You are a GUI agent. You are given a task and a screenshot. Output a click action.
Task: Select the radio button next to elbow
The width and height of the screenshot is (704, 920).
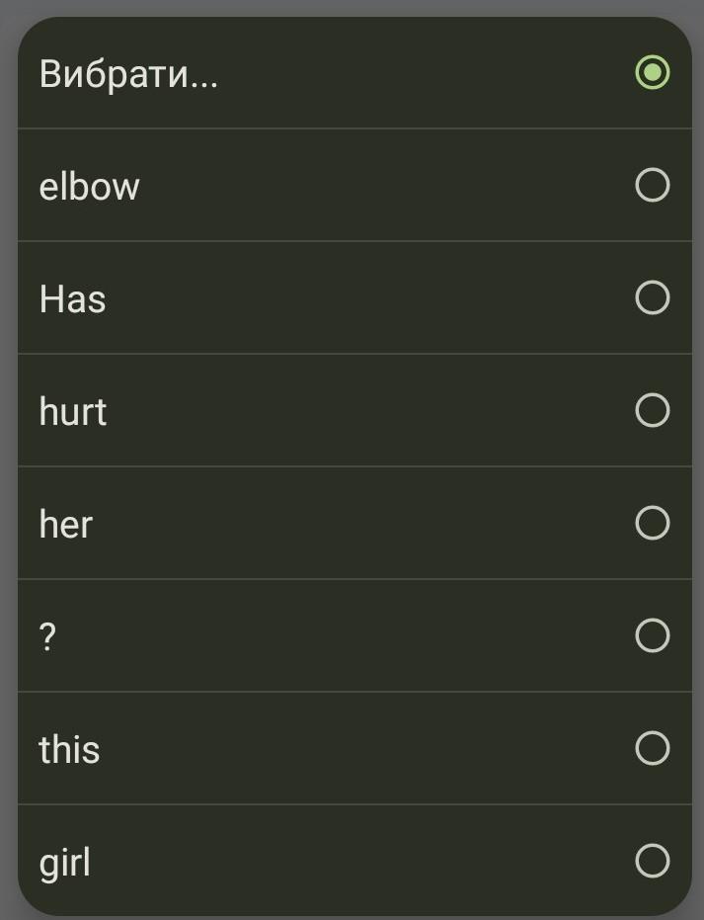(652, 185)
